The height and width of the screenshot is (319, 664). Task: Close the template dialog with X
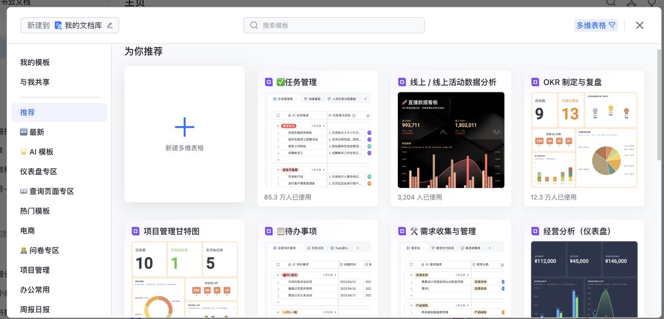point(640,25)
